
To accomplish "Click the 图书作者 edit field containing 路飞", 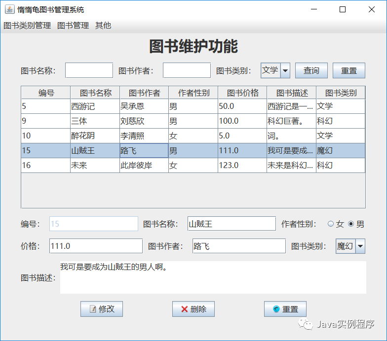I will 239,246.
